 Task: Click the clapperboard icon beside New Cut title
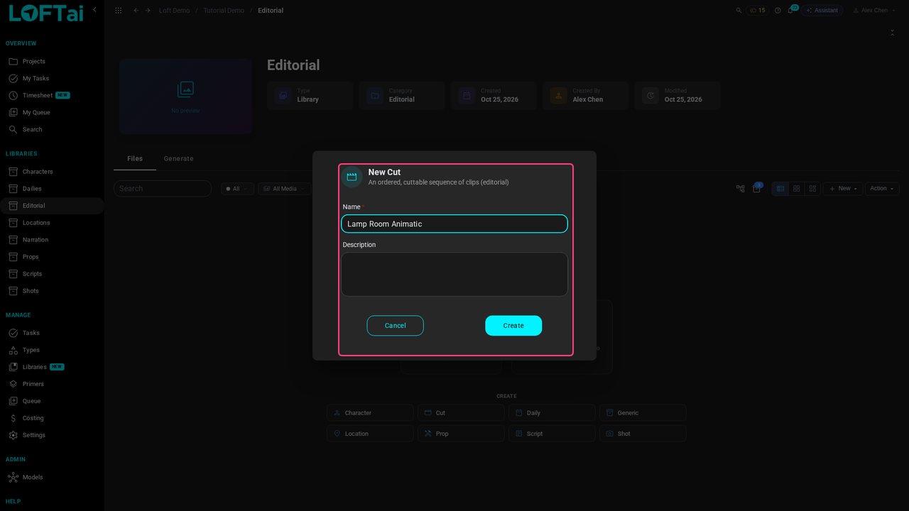point(352,177)
